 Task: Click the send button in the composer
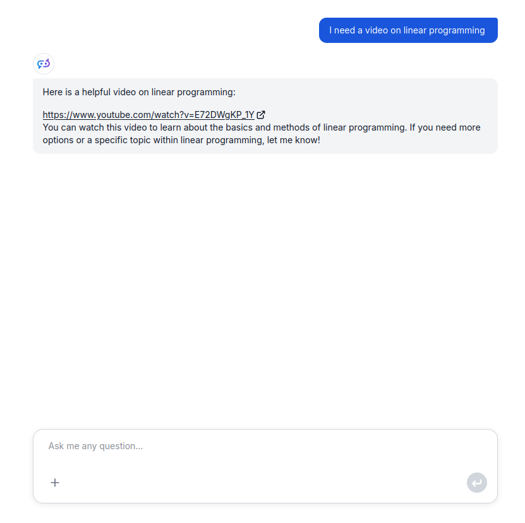[x=477, y=483]
